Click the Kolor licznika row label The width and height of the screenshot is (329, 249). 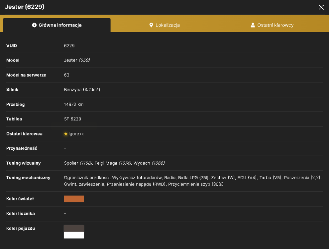tap(21, 213)
